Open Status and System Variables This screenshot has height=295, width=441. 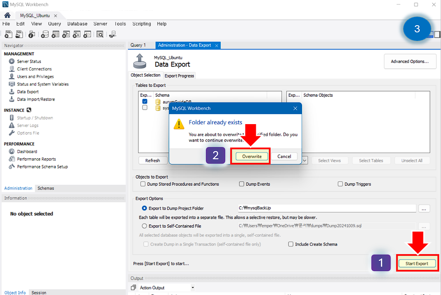coord(43,84)
